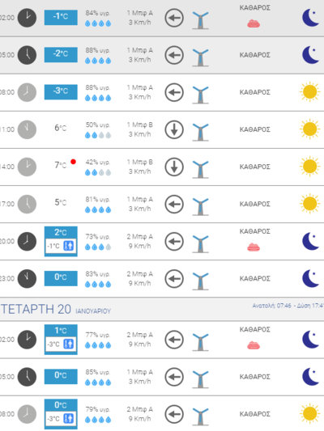
Task: Click the ΚΑΘΑΡΟΣ label in the 17:00 row
Action: [255, 204]
